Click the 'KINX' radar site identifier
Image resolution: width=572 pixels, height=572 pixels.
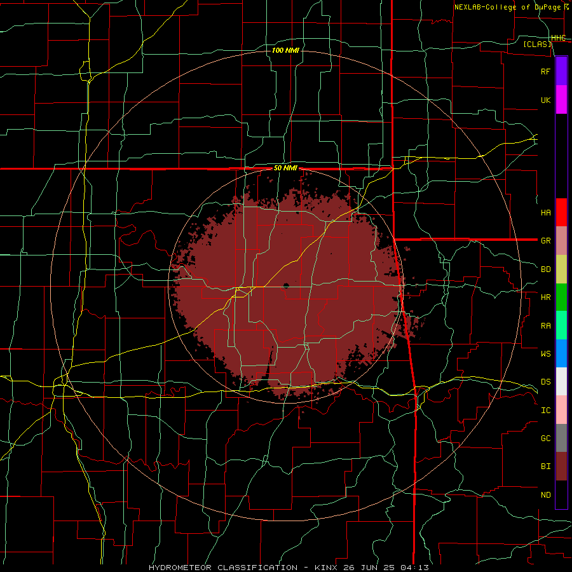[x=326, y=568]
